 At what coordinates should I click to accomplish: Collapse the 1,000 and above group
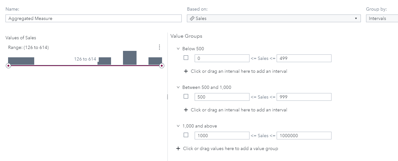[178, 126]
